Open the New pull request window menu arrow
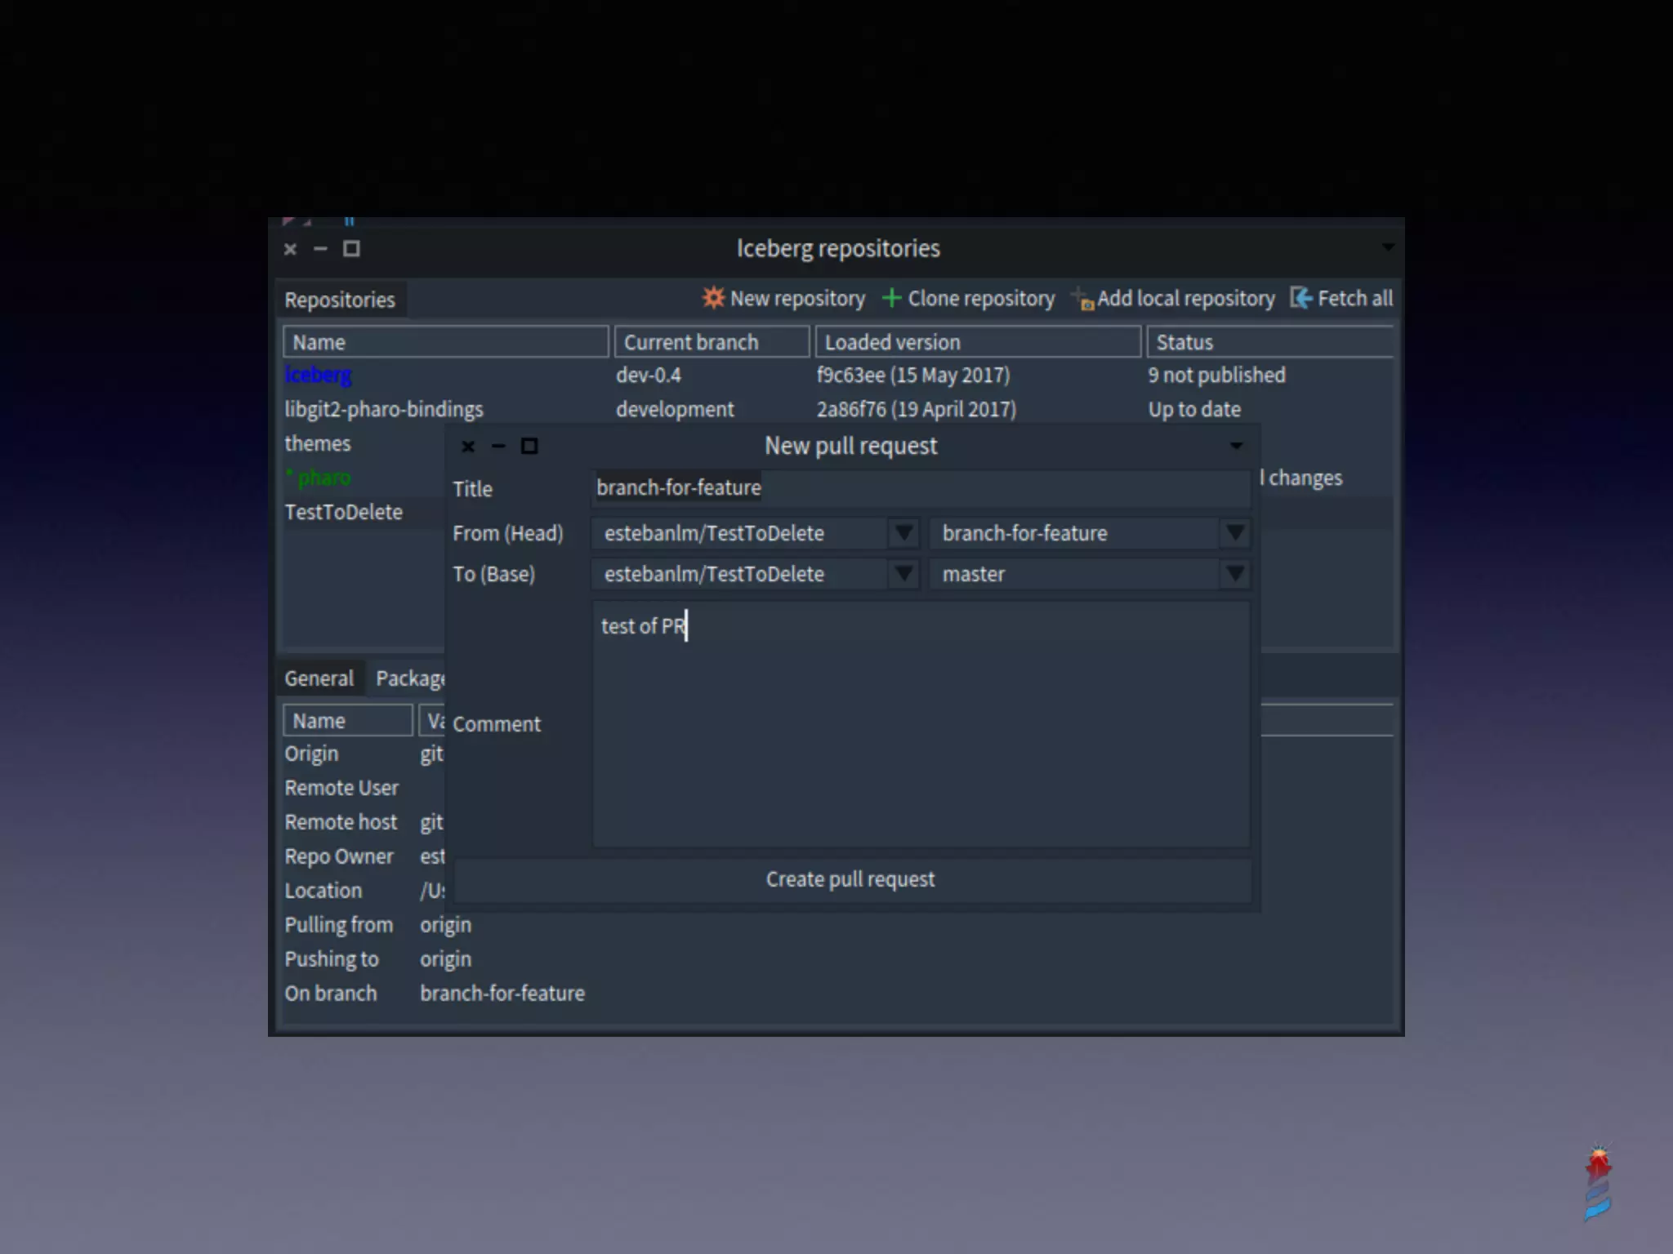1673x1254 pixels. 1236,446
